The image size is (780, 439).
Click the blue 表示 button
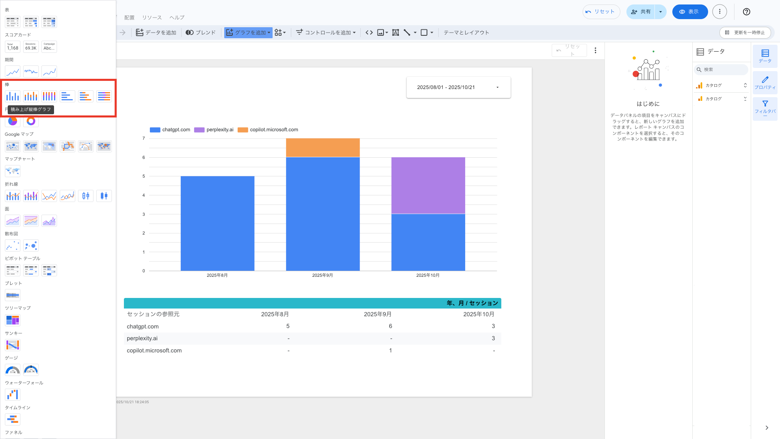click(690, 12)
